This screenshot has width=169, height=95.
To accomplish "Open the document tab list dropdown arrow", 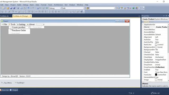I will point(139,16).
